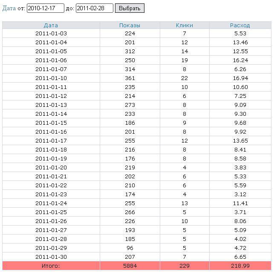This screenshot has height=272, width=274.
Task: Click expense value 6.65 for 2011-01-30
Action: pyautogui.click(x=240, y=257)
